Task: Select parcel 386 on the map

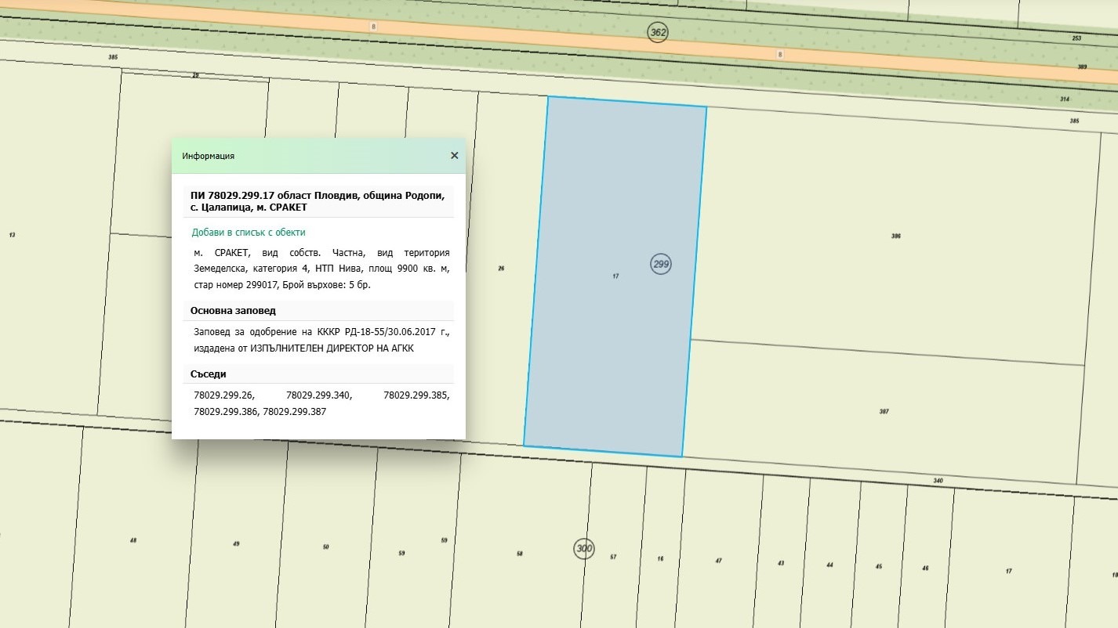Action: click(x=895, y=236)
